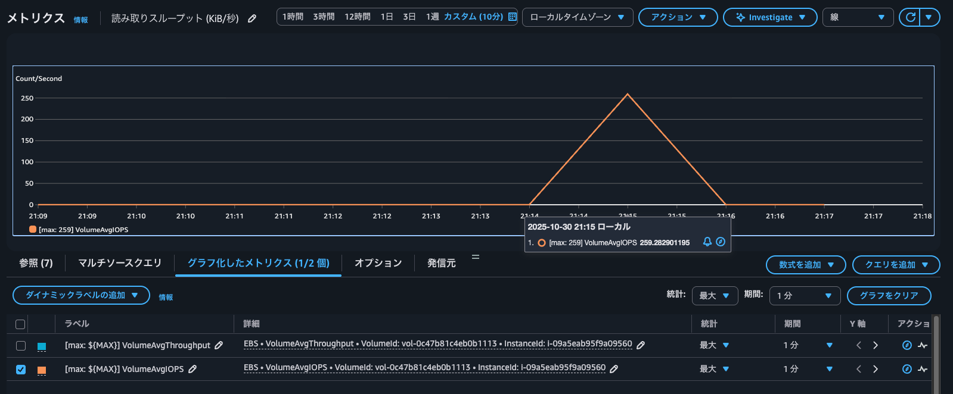Select 3日 time range
This screenshot has height=394, width=953.
409,17
